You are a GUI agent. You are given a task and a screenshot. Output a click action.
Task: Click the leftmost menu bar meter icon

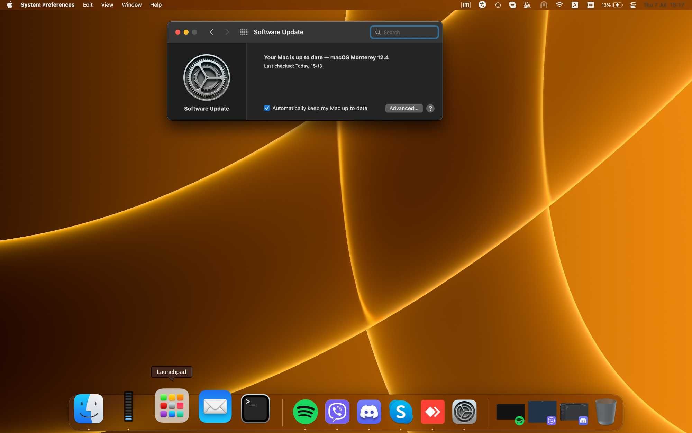pyautogui.click(x=466, y=5)
